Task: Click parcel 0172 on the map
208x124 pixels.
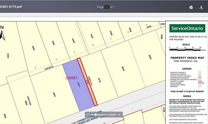Action: click(x=99, y=80)
